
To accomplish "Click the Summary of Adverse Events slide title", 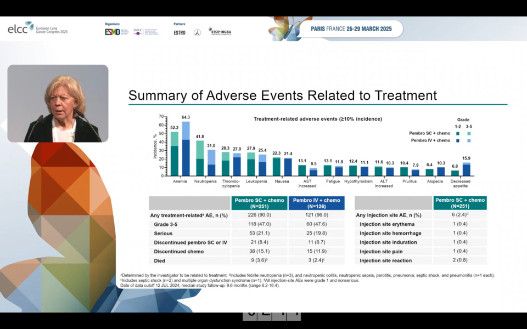I will point(283,95).
